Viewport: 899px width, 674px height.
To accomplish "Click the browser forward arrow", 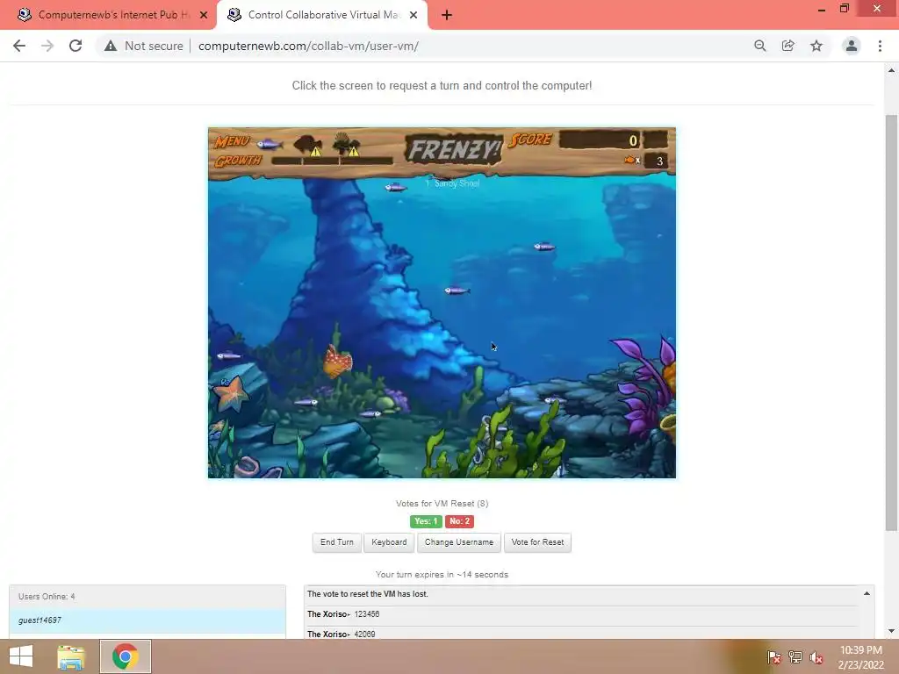I will tap(47, 46).
